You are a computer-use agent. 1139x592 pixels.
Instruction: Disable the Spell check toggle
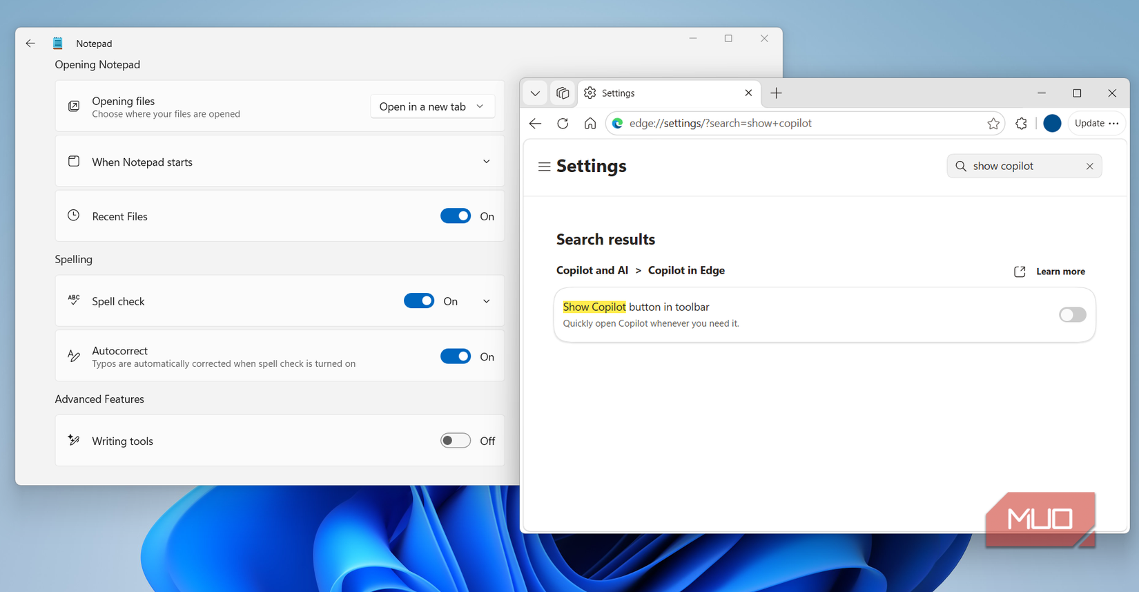pyautogui.click(x=419, y=301)
